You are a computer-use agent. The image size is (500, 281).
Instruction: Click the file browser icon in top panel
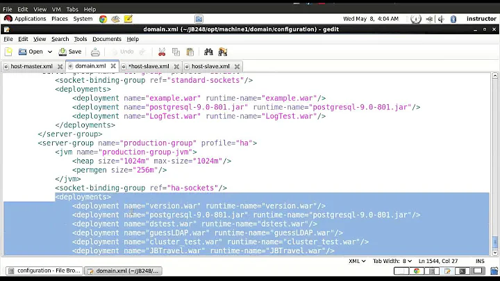point(199,19)
